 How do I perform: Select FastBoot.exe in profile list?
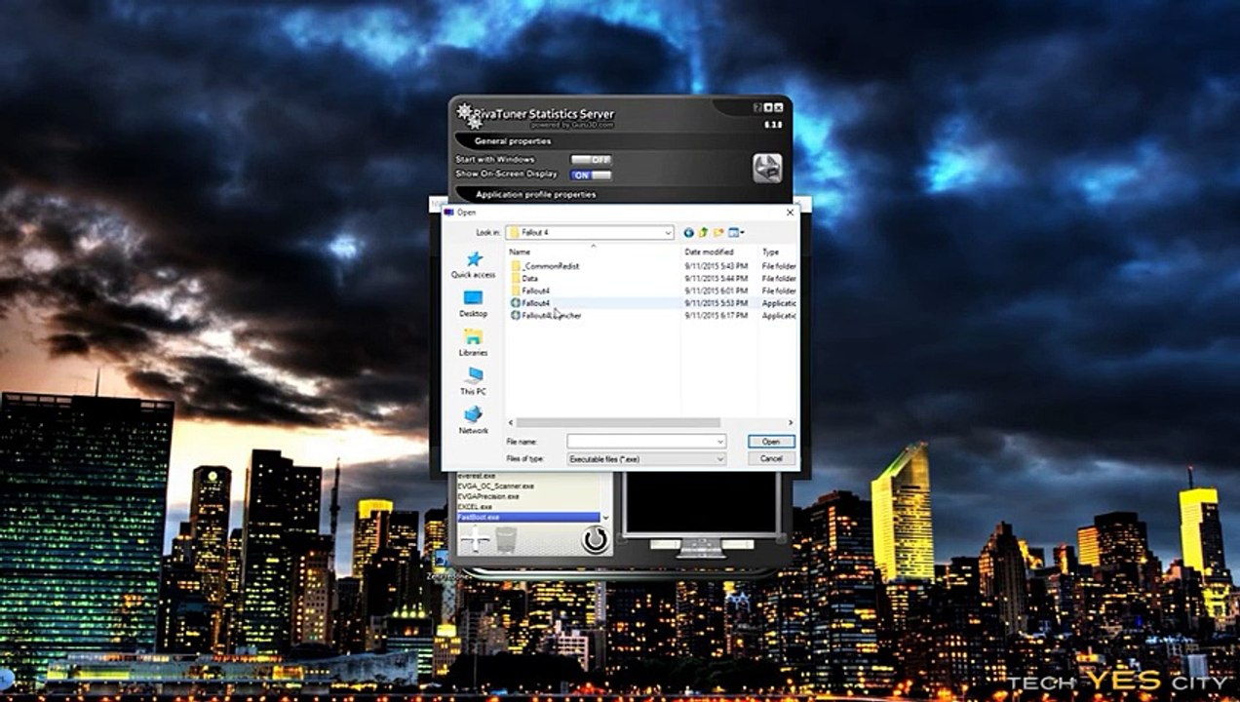pyautogui.click(x=528, y=517)
